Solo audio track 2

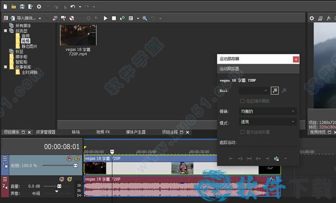[x=69, y=179]
